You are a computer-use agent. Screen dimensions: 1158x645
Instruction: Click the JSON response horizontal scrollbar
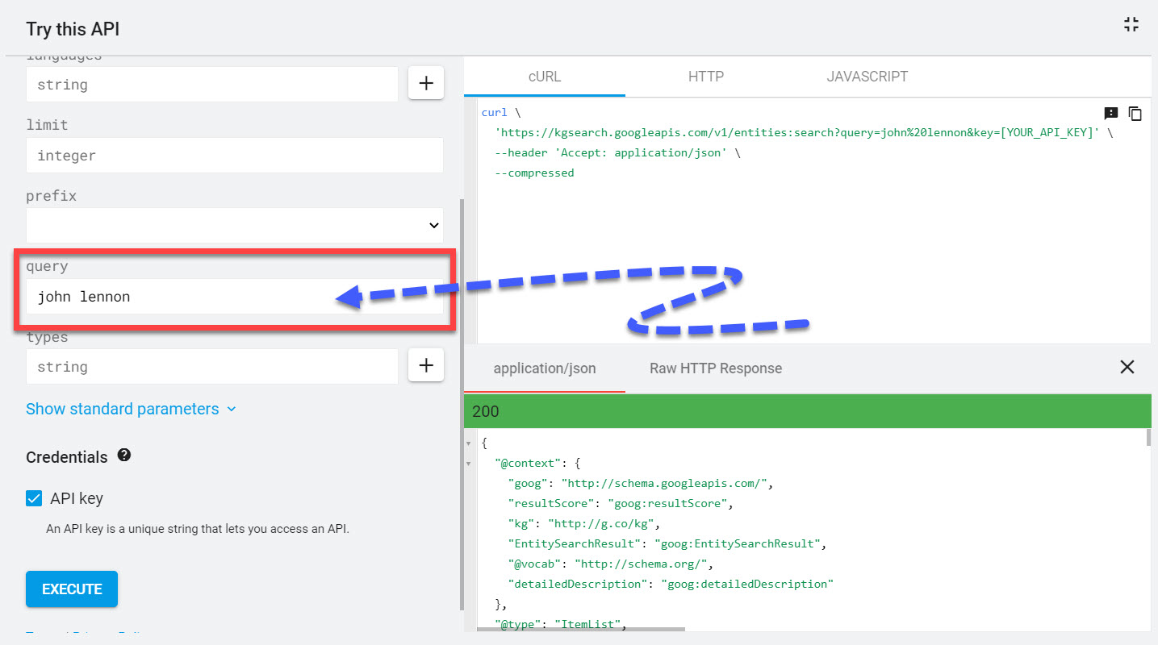click(581, 629)
